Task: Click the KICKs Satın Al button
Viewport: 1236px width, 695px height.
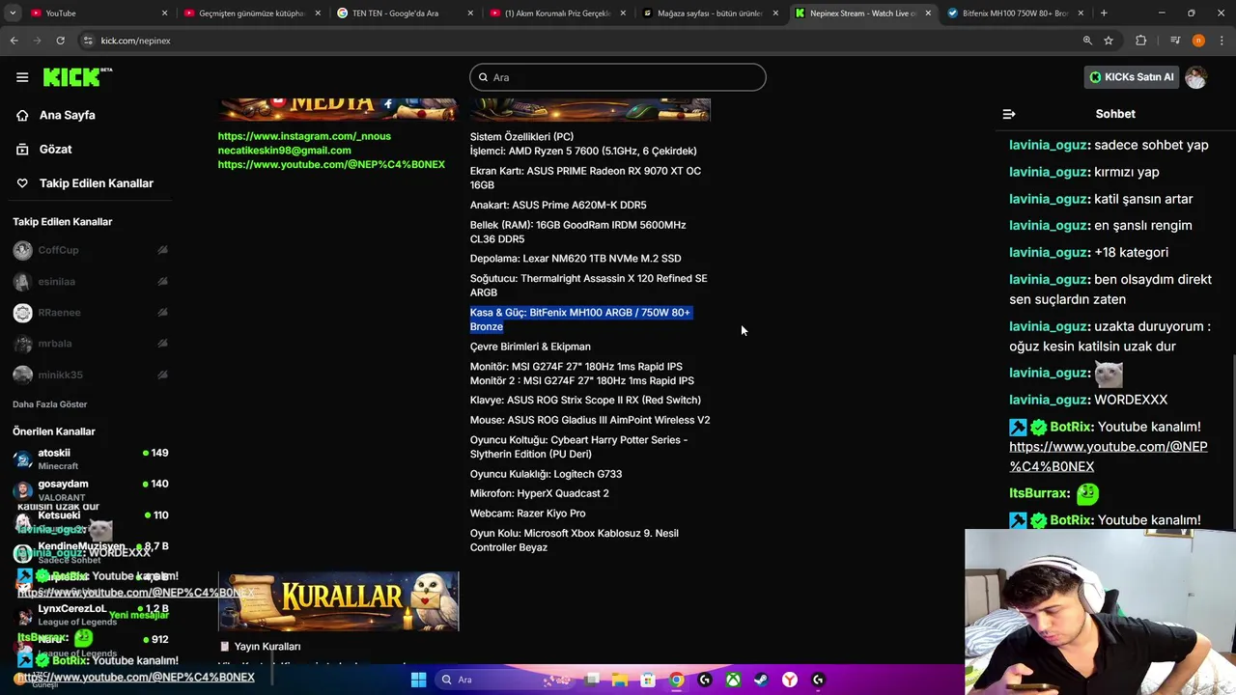Action: pyautogui.click(x=1132, y=77)
